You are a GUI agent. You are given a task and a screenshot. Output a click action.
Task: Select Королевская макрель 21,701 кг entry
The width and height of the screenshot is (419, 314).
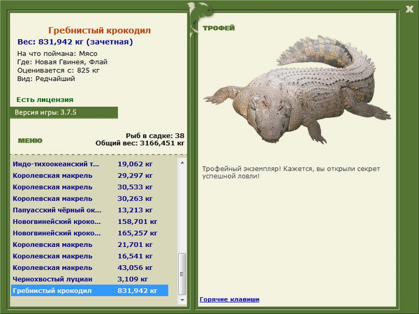pos(90,245)
